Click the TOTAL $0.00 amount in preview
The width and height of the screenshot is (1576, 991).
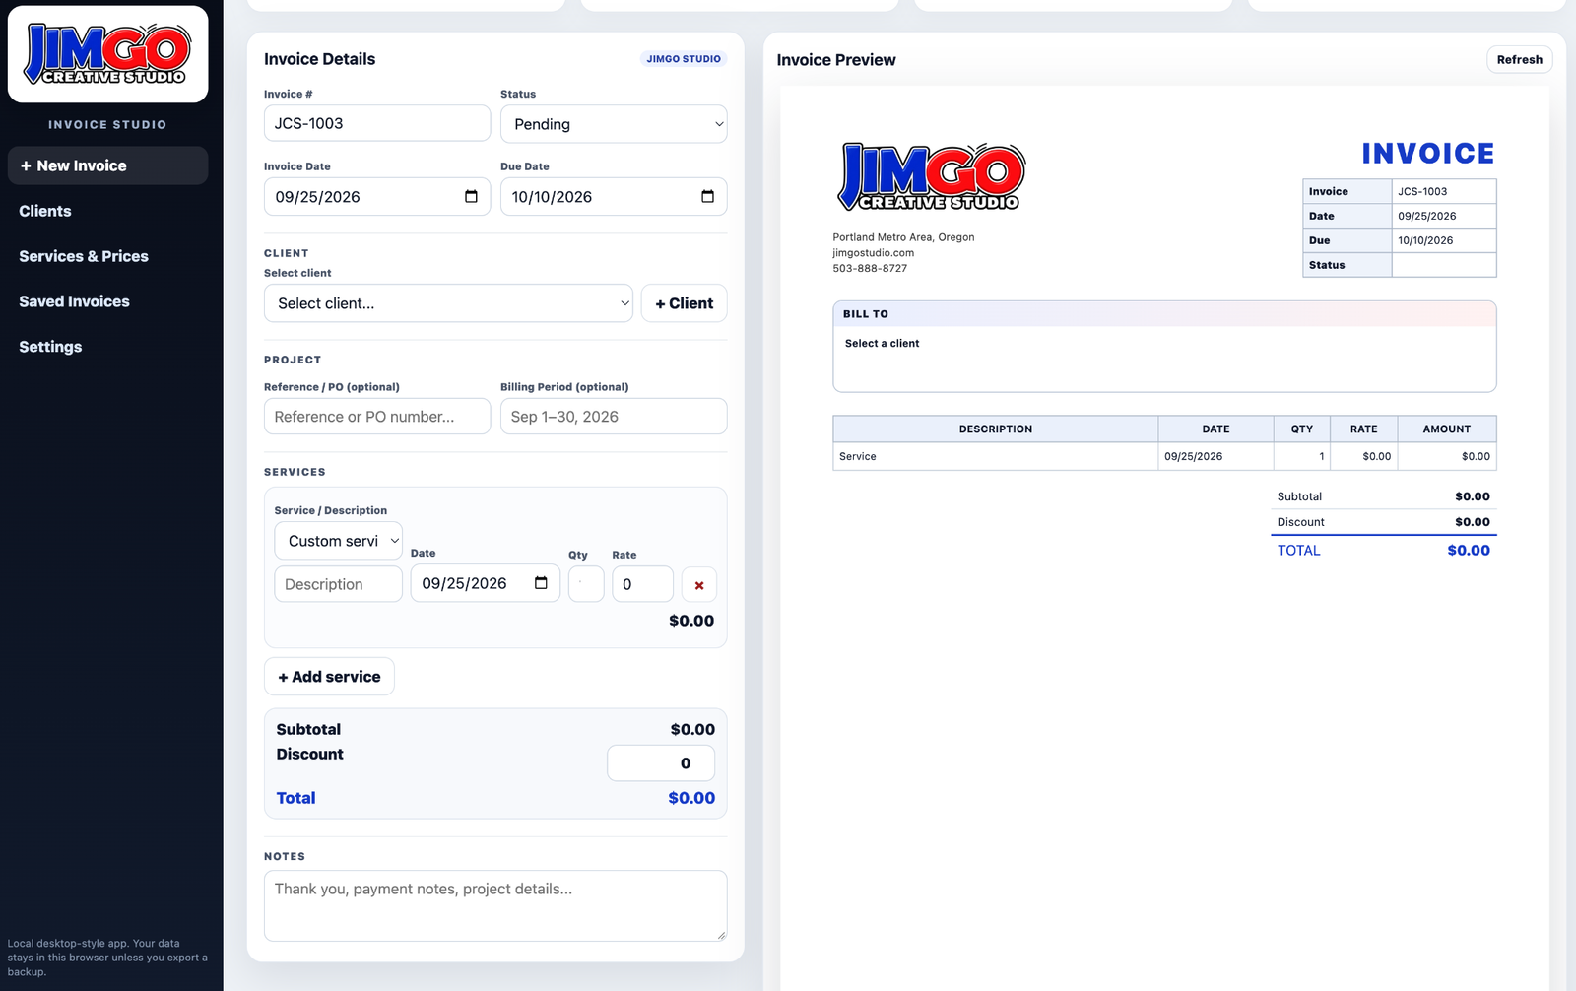[x=1469, y=551]
